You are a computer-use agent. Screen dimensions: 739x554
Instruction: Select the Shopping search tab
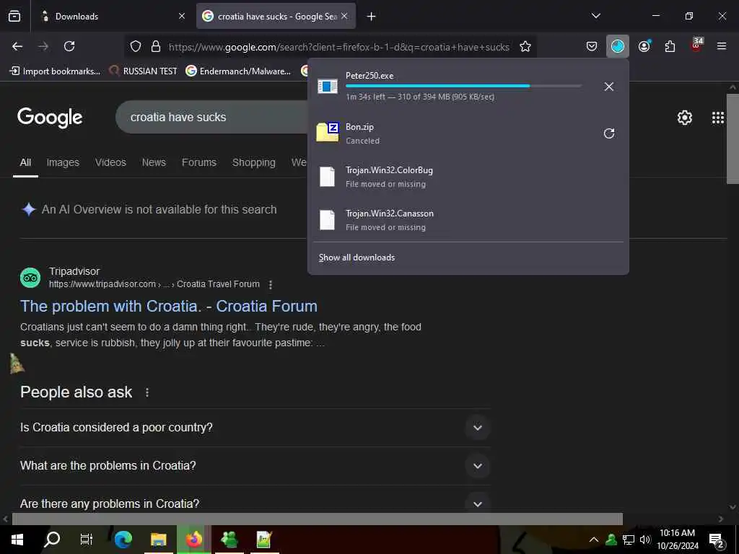(x=253, y=162)
